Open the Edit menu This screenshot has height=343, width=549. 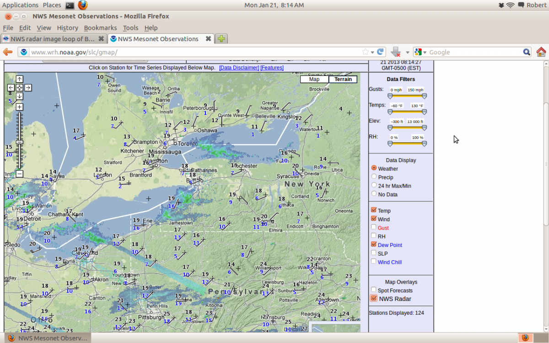click(x=25, y=28)
